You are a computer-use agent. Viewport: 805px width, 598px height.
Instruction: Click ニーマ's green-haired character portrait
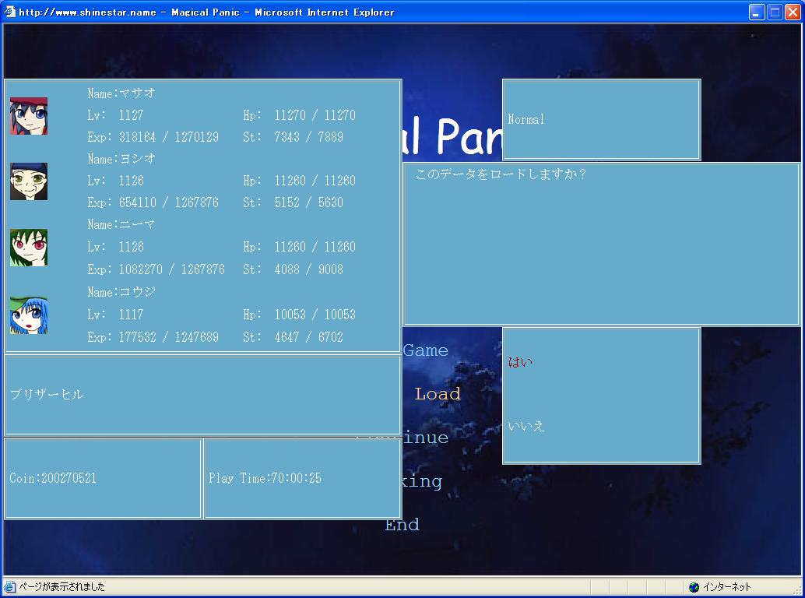[x=29, y=248]
